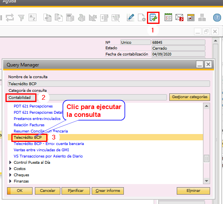Click the sort A-Z toolbar icon
Image resolution: width=223 pixels, height=204 pixels.
coord(33,18)
